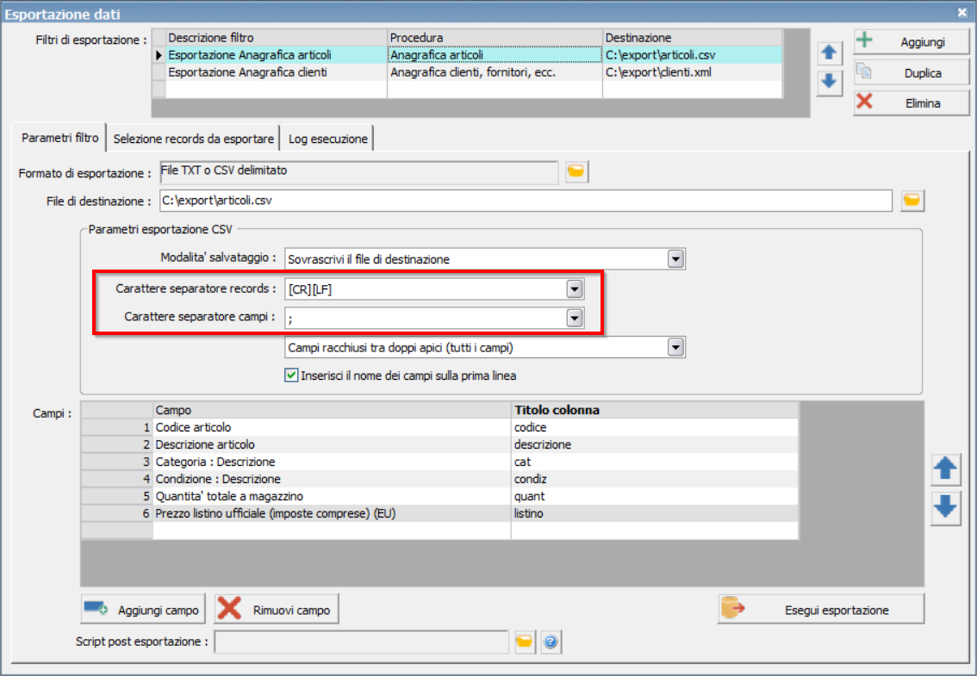Open Carattere separatore records dropdown
Screen dimensions: 977x676
pyautogui.click(x=575, y=289)
